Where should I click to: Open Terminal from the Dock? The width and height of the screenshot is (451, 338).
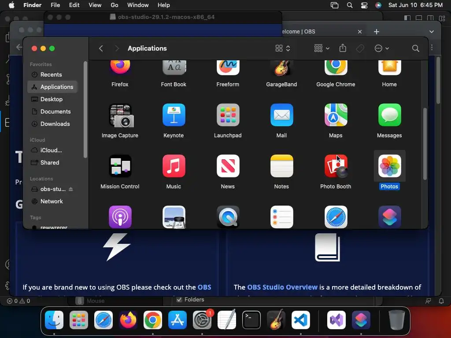251,320
